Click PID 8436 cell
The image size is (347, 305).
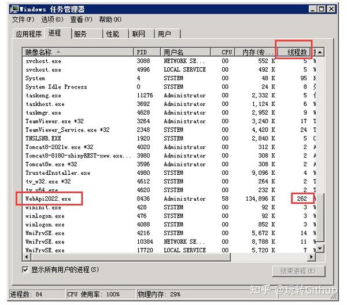pyautogui.click(x=143, y=199)
